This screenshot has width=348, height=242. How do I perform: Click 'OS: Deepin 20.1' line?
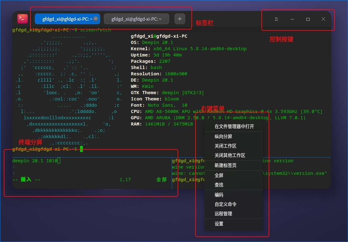(152, 42)
